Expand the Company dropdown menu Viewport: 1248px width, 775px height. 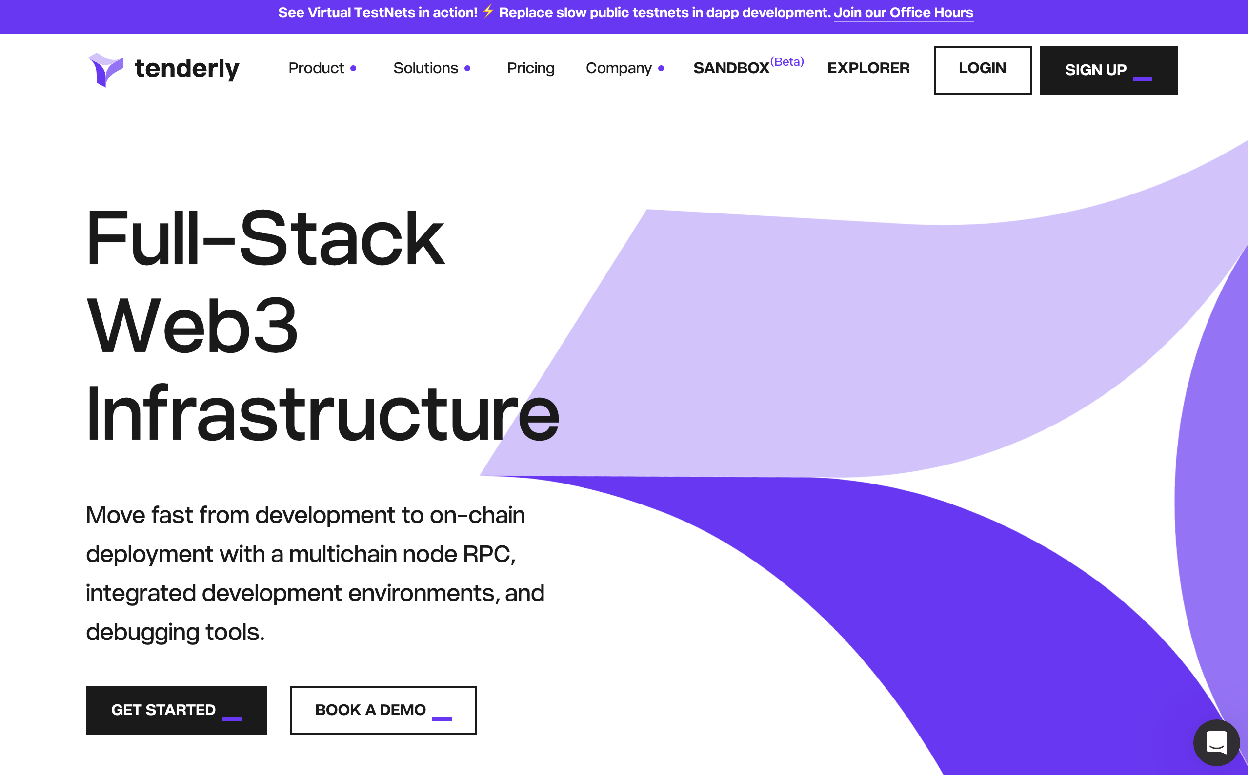618,68
